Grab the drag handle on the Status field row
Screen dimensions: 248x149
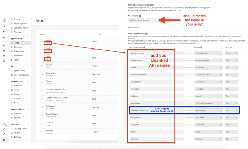coord(43,66)
